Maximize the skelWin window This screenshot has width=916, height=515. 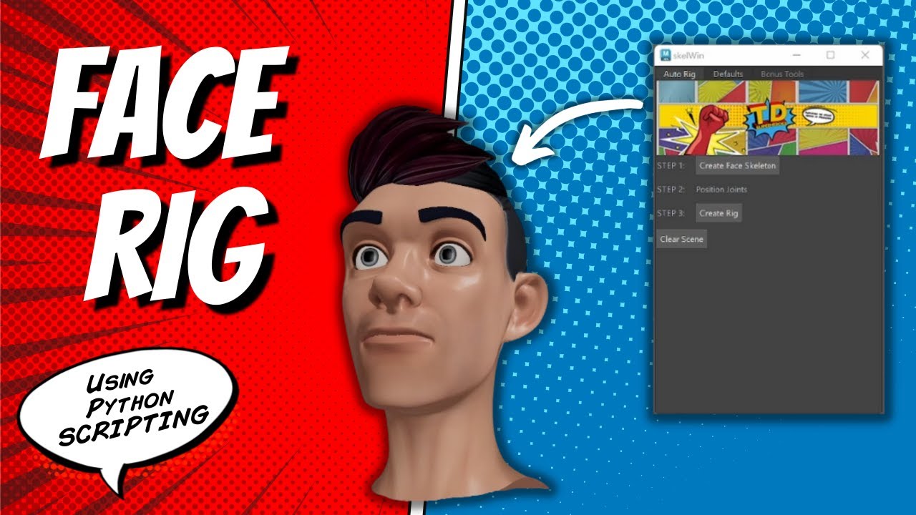point(830,55)
